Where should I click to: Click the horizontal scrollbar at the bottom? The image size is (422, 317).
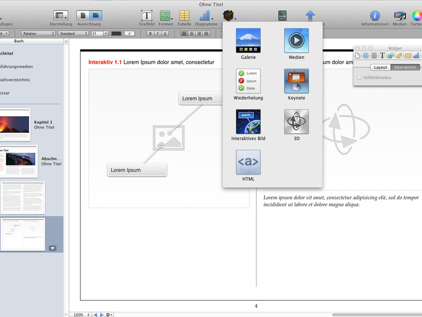[x=377, y=315]
